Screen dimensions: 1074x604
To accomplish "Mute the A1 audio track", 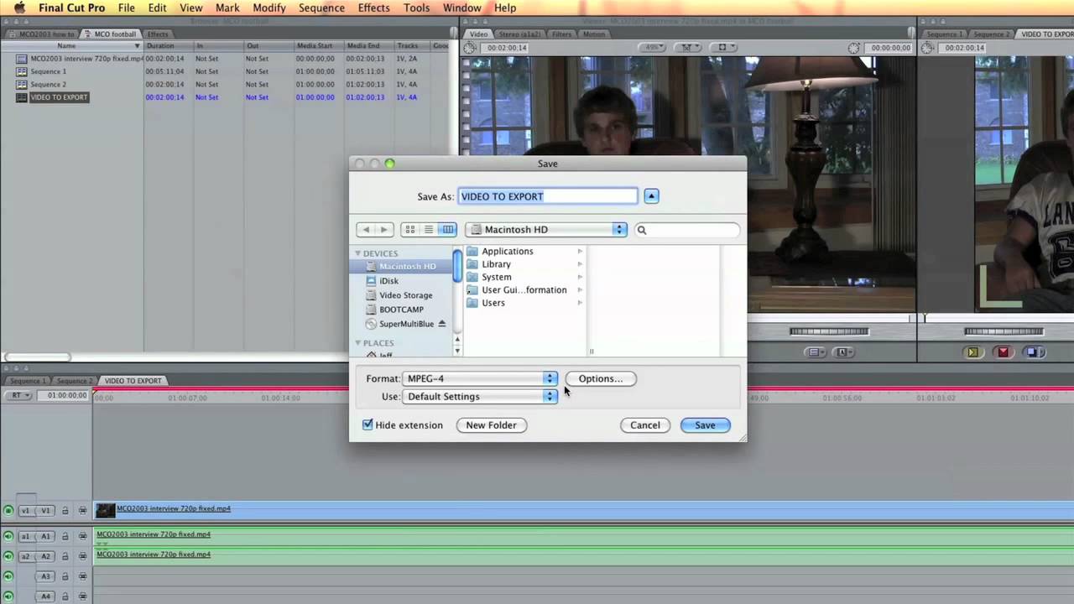I will [8, 536].
